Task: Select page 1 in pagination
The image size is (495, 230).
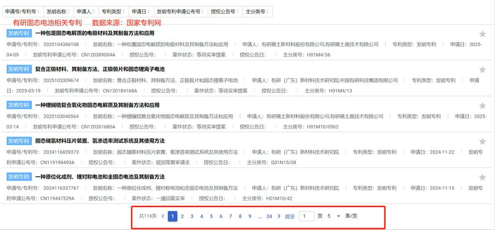Action: [x=173, y=216]
